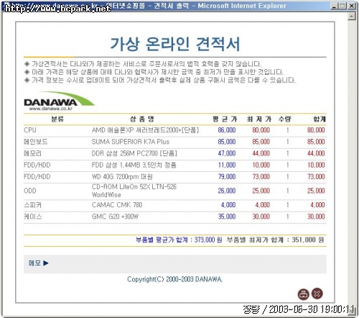The height and width of the screenshot is (318, 359).
Task: Click the www.danawa.co.kr link text
Action: pos(50,109)
